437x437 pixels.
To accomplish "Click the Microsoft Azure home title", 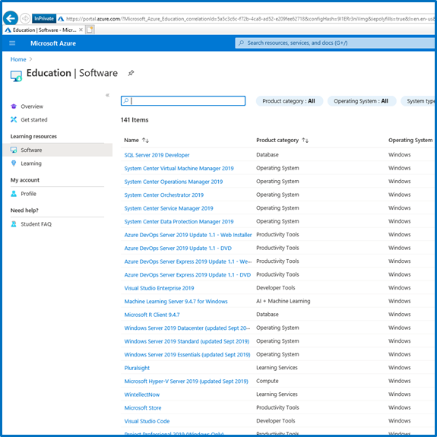I will click(x=53, y=43).
